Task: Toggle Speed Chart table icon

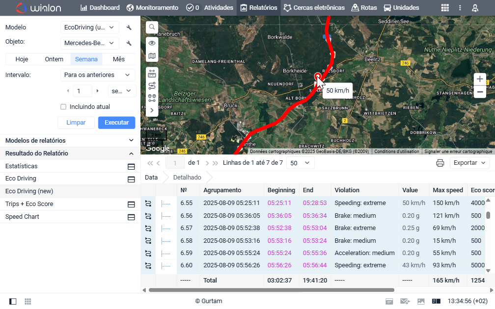Action: [131, 217]
